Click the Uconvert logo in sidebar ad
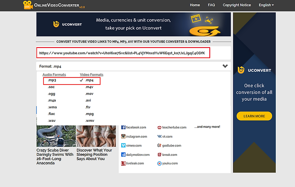295x187 pixels. tap(254, 70)
